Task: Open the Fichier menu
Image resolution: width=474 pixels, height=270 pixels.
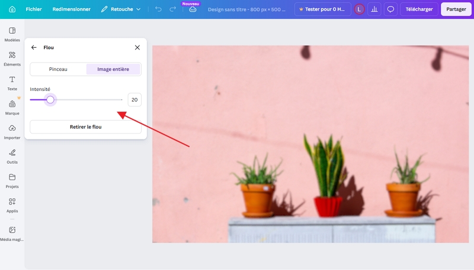Action: (x=34, y=9)
